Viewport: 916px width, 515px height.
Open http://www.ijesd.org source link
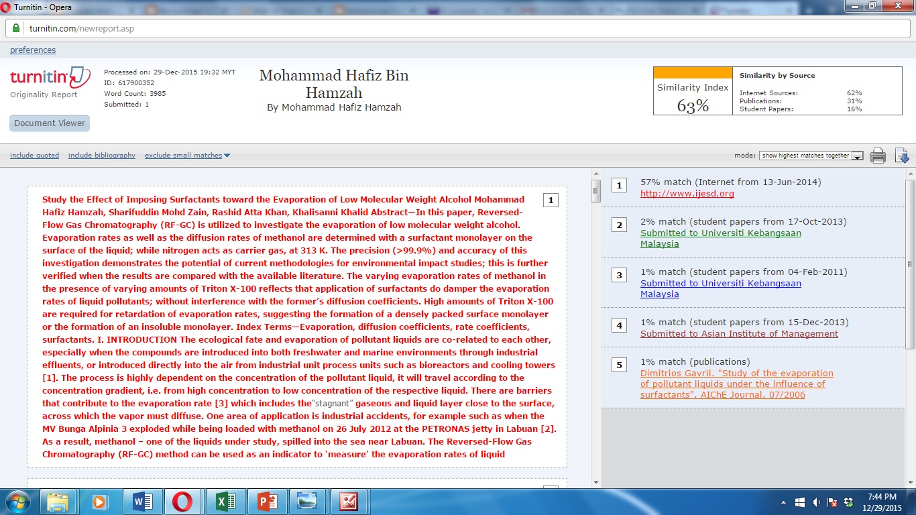[687, 194]
